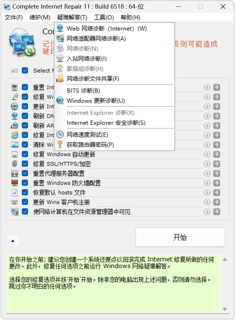Click the hosts file H icon
This screenshot has width=235, height=320.
14,193
